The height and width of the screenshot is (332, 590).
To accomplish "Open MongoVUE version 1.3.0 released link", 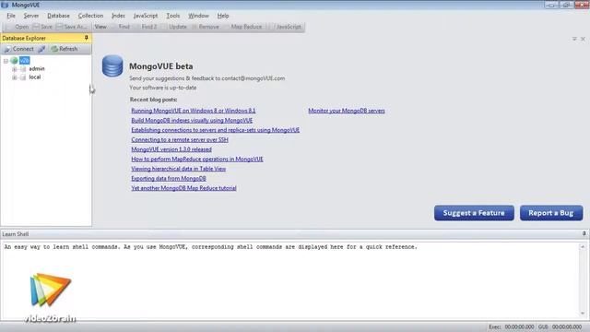I will [171, 149].
